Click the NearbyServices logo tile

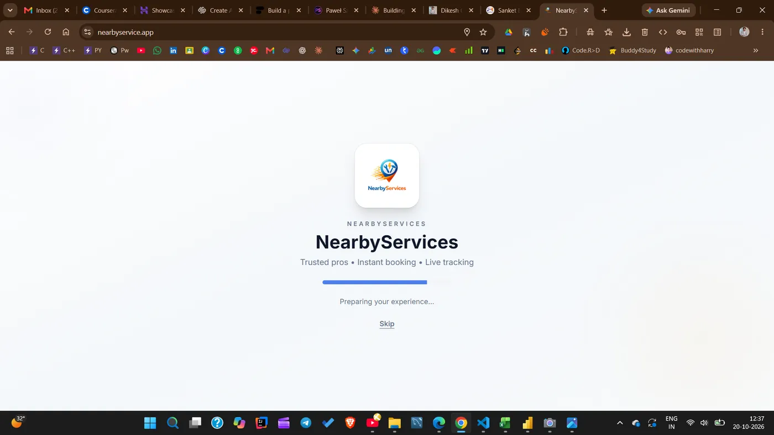(387, 176)
